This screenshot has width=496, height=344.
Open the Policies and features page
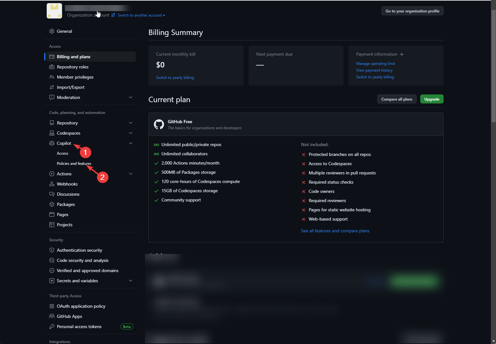click(74, 164)
